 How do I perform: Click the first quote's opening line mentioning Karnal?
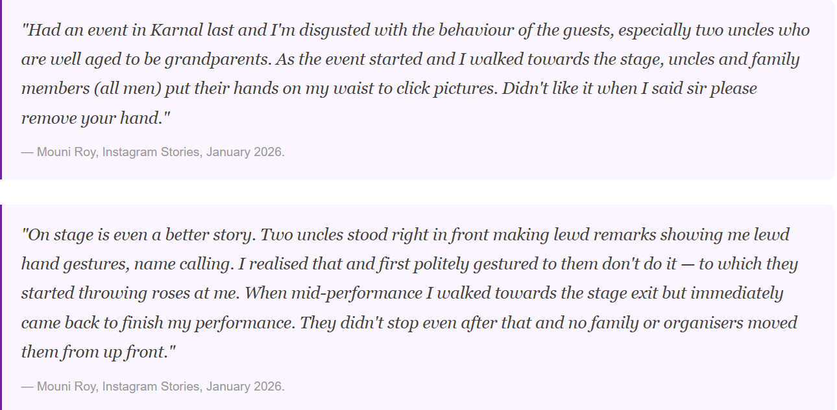click(x=415, y=30)
